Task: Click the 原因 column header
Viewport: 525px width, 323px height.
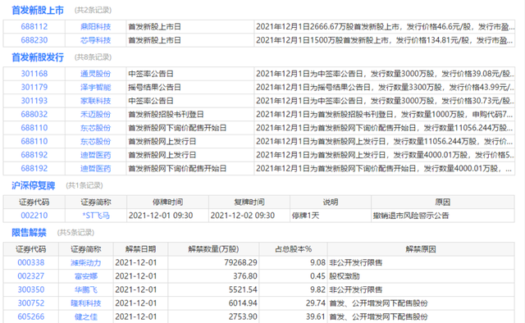Action: click(443, 202)
